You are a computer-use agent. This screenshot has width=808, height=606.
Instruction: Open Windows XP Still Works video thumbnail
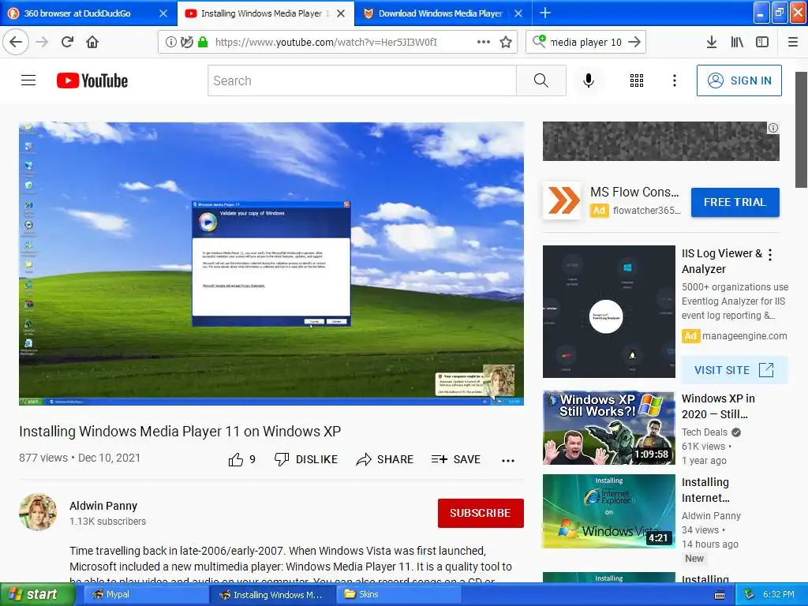coord(608,428)
